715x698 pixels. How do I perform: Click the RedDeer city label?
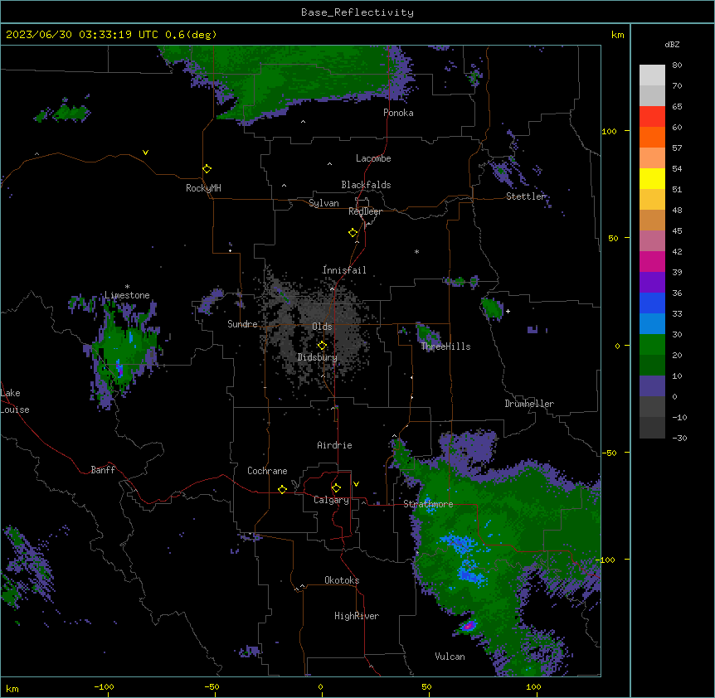tap(365, 211)
